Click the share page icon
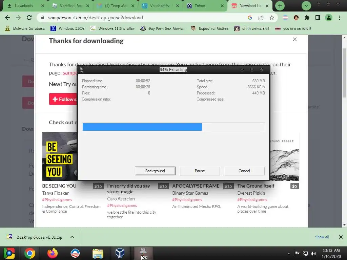Image resolution: width=347 pixels, height=260 pixels. [x=261, y=18]
